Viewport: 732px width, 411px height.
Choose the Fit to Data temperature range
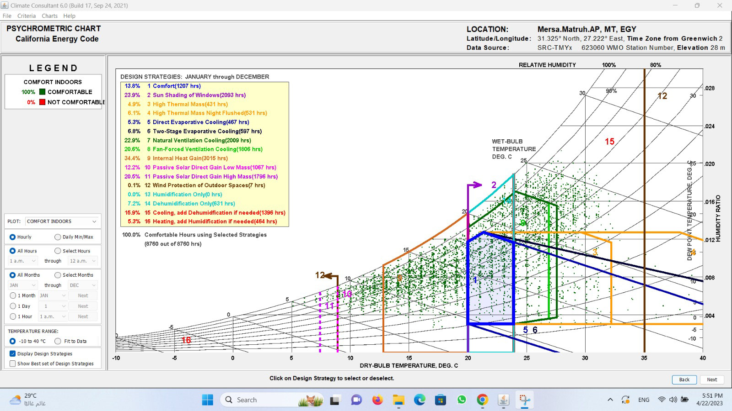[x=58, y=341]
